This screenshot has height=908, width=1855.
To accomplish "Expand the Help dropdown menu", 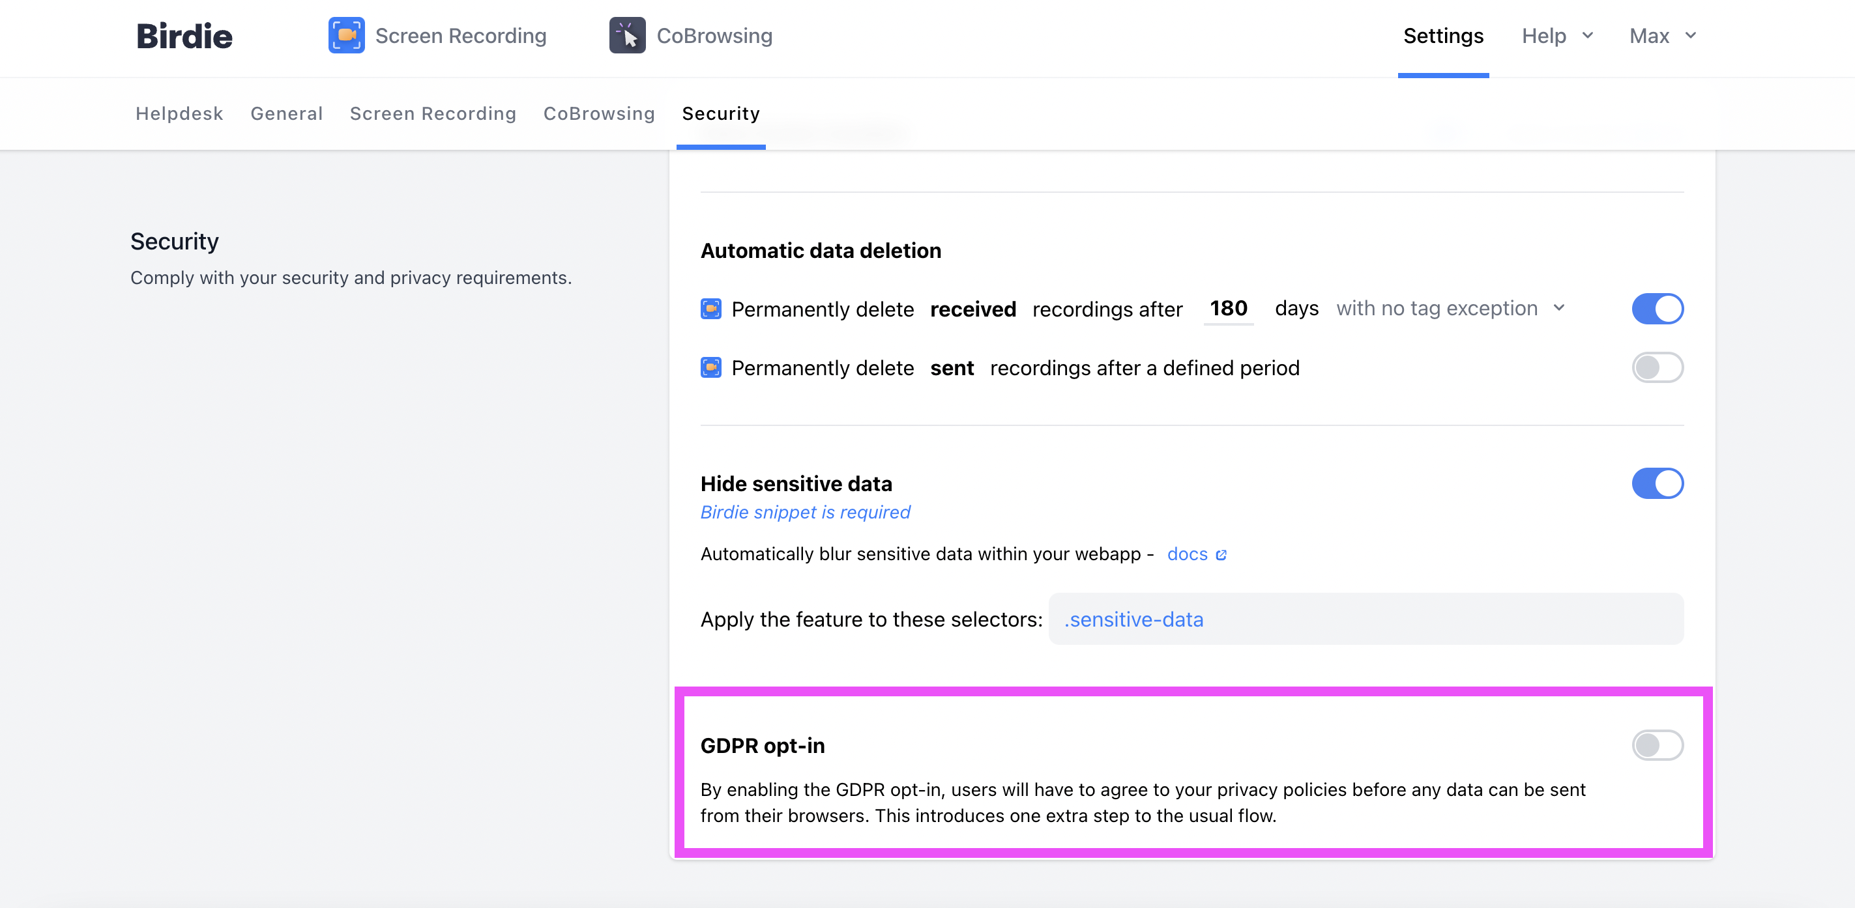I will point(1557,36).
